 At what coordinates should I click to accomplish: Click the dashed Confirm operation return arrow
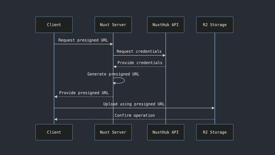click(134, 119)
